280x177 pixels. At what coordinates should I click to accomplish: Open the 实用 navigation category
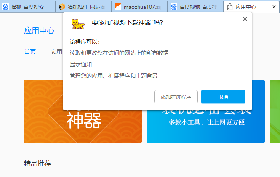(56, 52)
